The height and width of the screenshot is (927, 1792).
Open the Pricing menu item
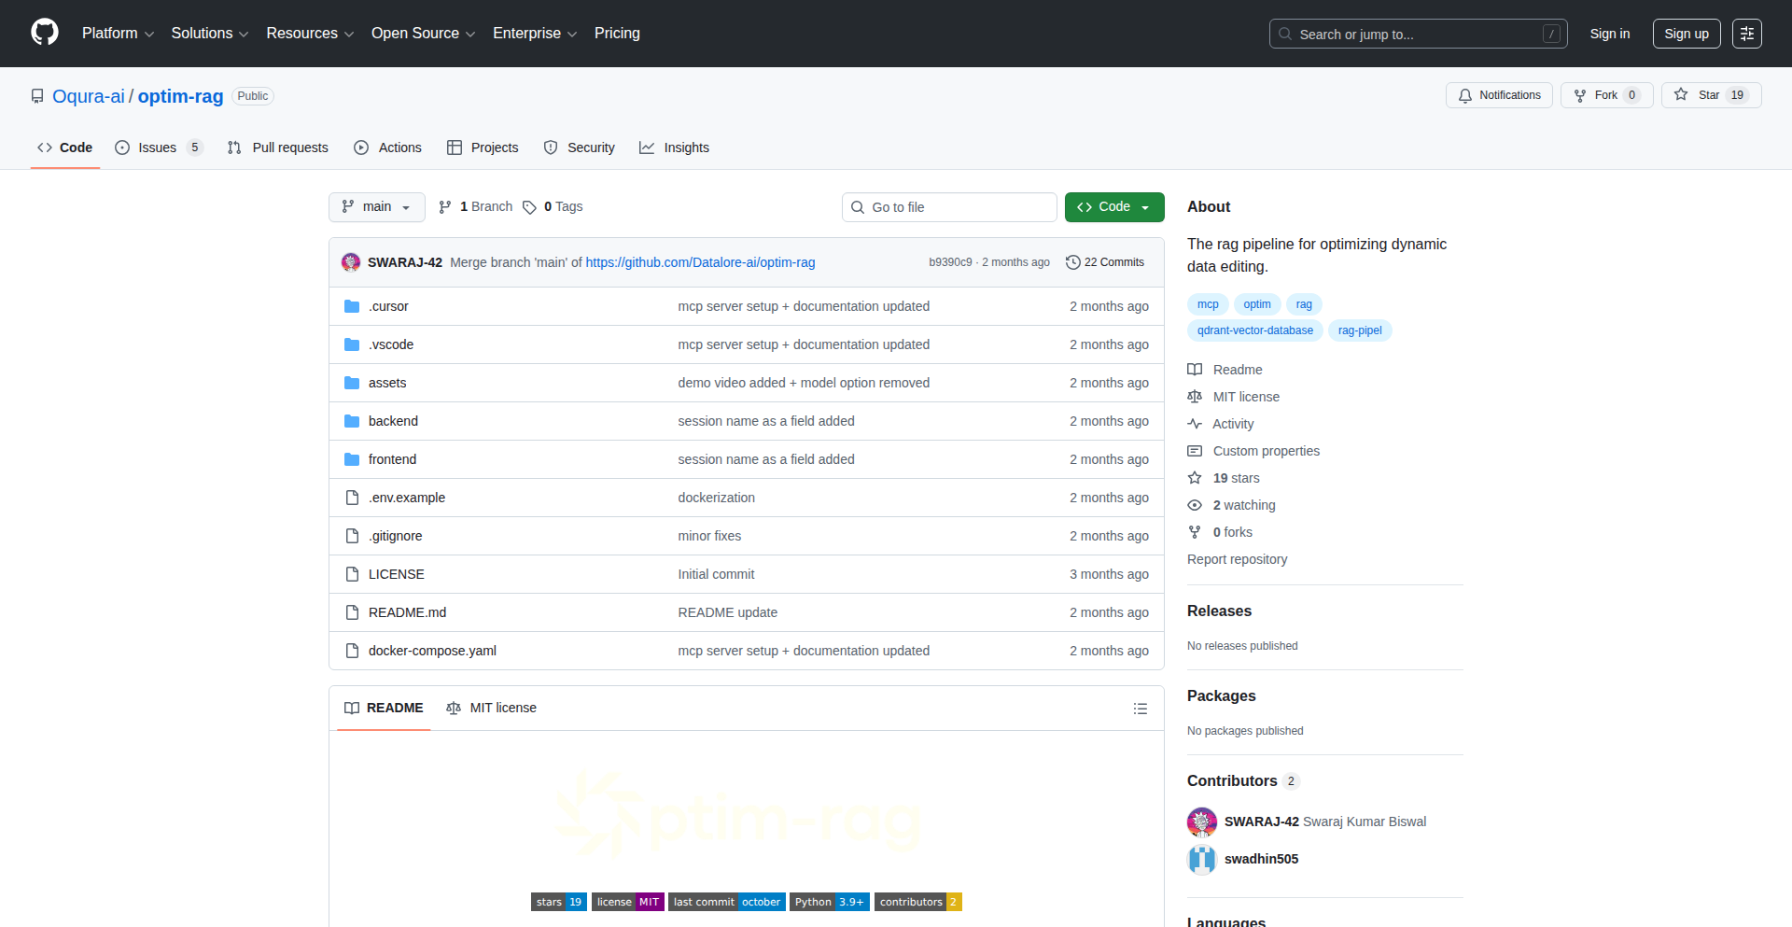click(x=617, y=34)
